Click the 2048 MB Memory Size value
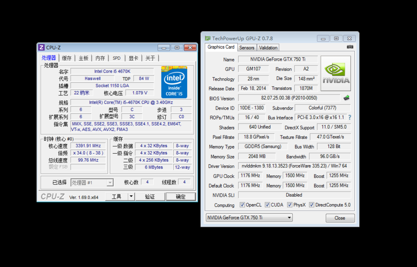Image resolution: width=417 pixels, height=267 pixels. pos(257,156)
